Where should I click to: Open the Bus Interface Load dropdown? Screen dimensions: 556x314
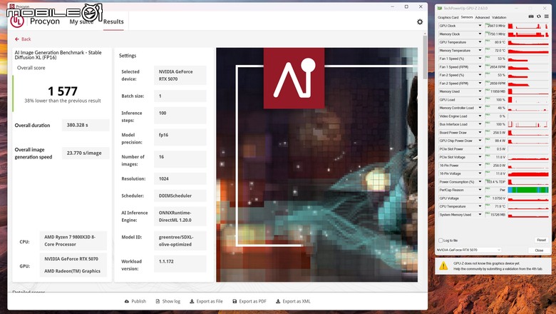coord(480,125)
